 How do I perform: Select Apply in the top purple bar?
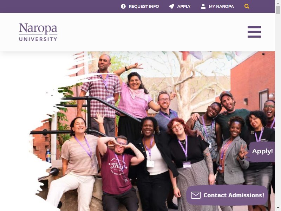180,6
